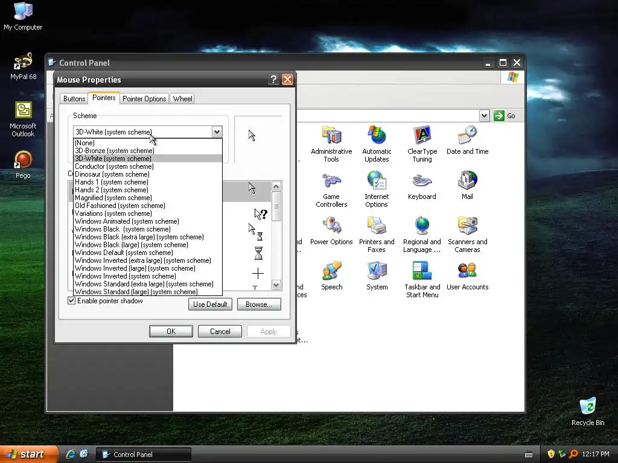This screenshot has width=618, height=463.
Task: Switch to the Wheel tab
Action: pyautogui.click(x=182, y=99)
